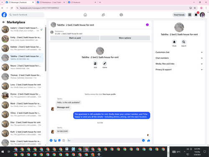Choose a sticker from composer icons
This screenshot has height=157, width=209.
click(59, 140)
